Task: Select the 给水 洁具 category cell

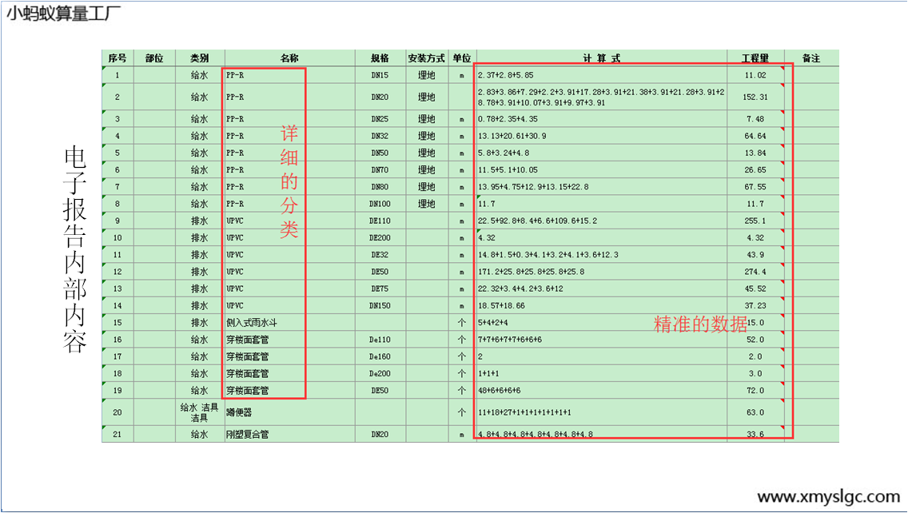Action: [x=199, y=412]
